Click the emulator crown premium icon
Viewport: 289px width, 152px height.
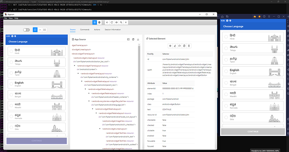(x=255, y=16)
